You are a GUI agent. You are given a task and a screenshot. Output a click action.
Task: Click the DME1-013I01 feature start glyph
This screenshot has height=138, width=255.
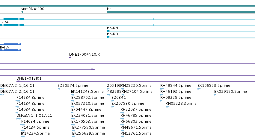[18, 81]
